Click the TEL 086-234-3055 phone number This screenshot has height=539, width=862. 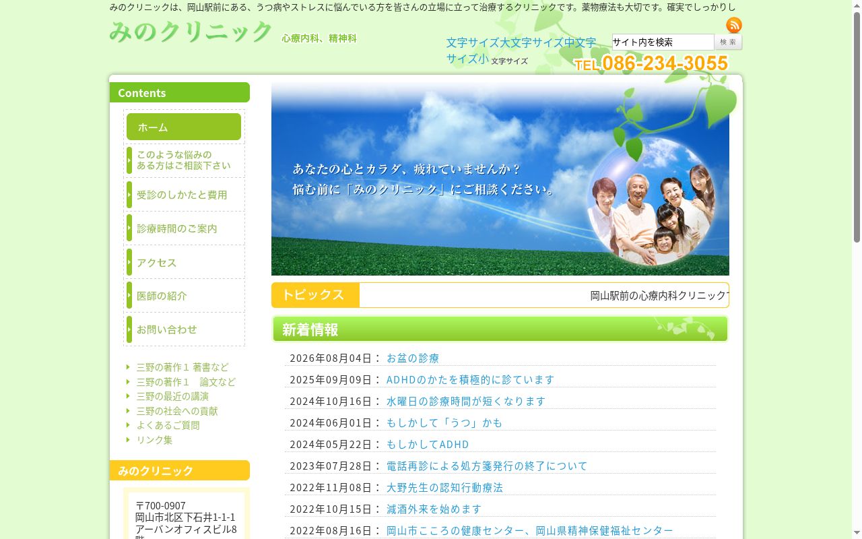pos(651,63)
